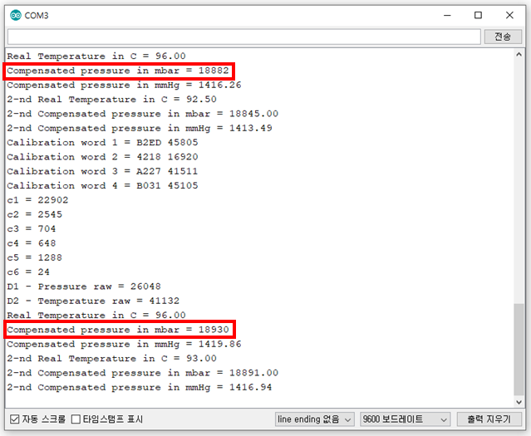This screenshot has height=436, width=531.
Task: Close the COM3 serial monitor window
Action: point(509,15)
